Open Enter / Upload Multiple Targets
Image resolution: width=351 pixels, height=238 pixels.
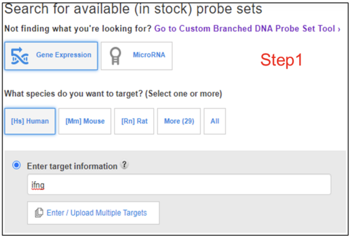93,213
